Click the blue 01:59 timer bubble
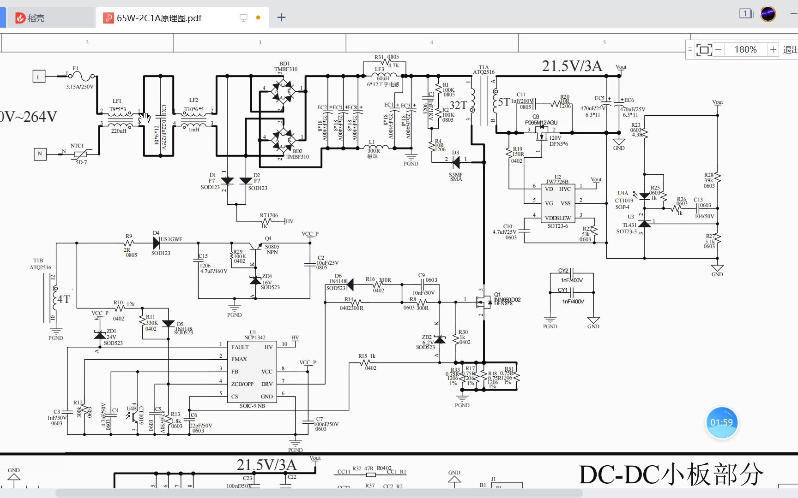 [721, 422]
